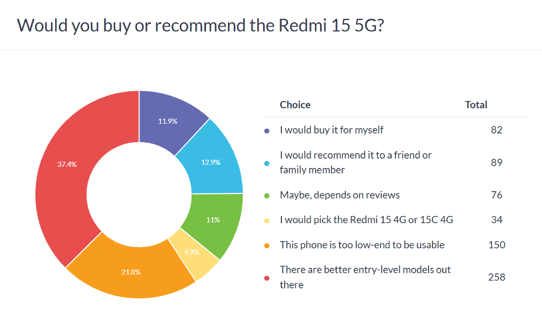Click yellow legend dot for Redmi 15 4G

(266, 220)
